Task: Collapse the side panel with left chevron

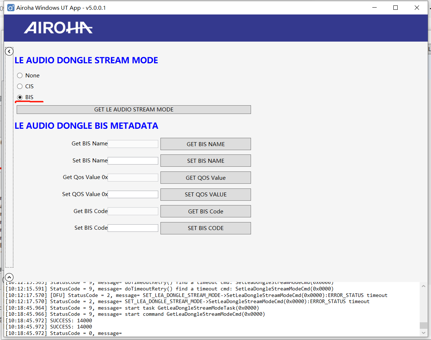Action: pyautogui.click(x=9, y=51)
